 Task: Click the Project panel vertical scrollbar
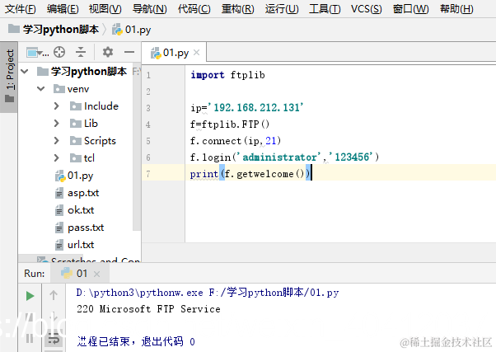(x=136, y=148)
